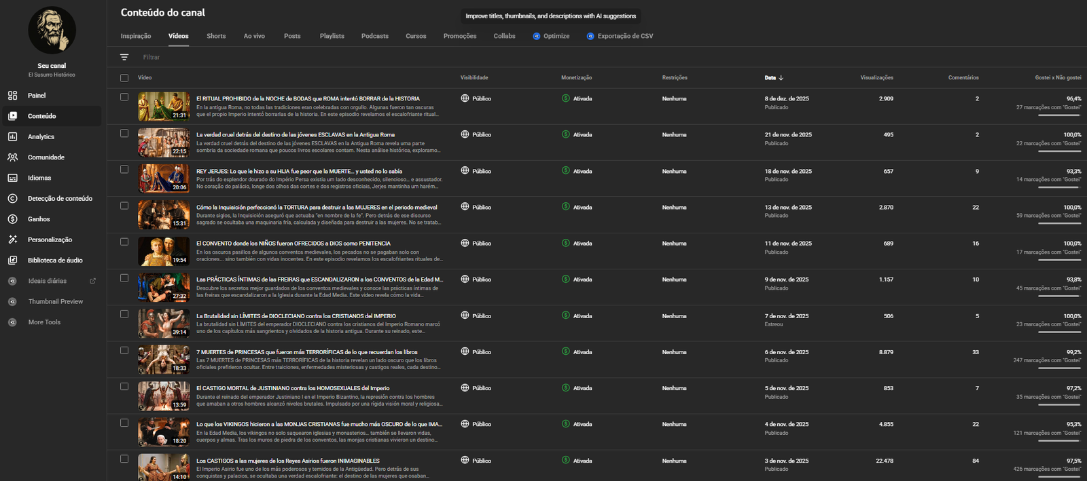Open the El CASTIGO MORTAL de JUSTINIANO title
1087x481 pixels.
click(x=293, y=389)
